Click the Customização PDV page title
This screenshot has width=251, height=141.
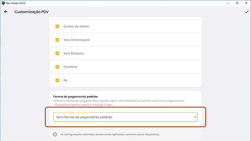click(x=31, y=12)
